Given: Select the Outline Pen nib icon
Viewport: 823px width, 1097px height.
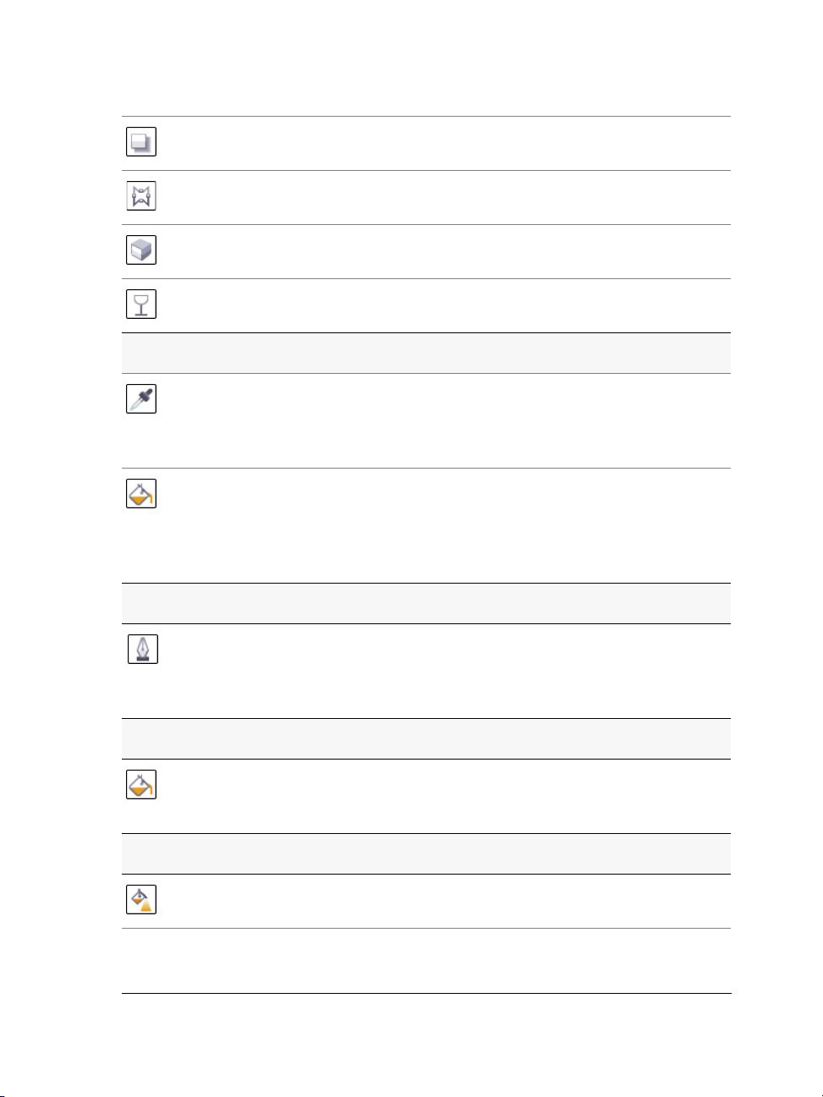Looking at the screenshot, I should click(142, 649).
